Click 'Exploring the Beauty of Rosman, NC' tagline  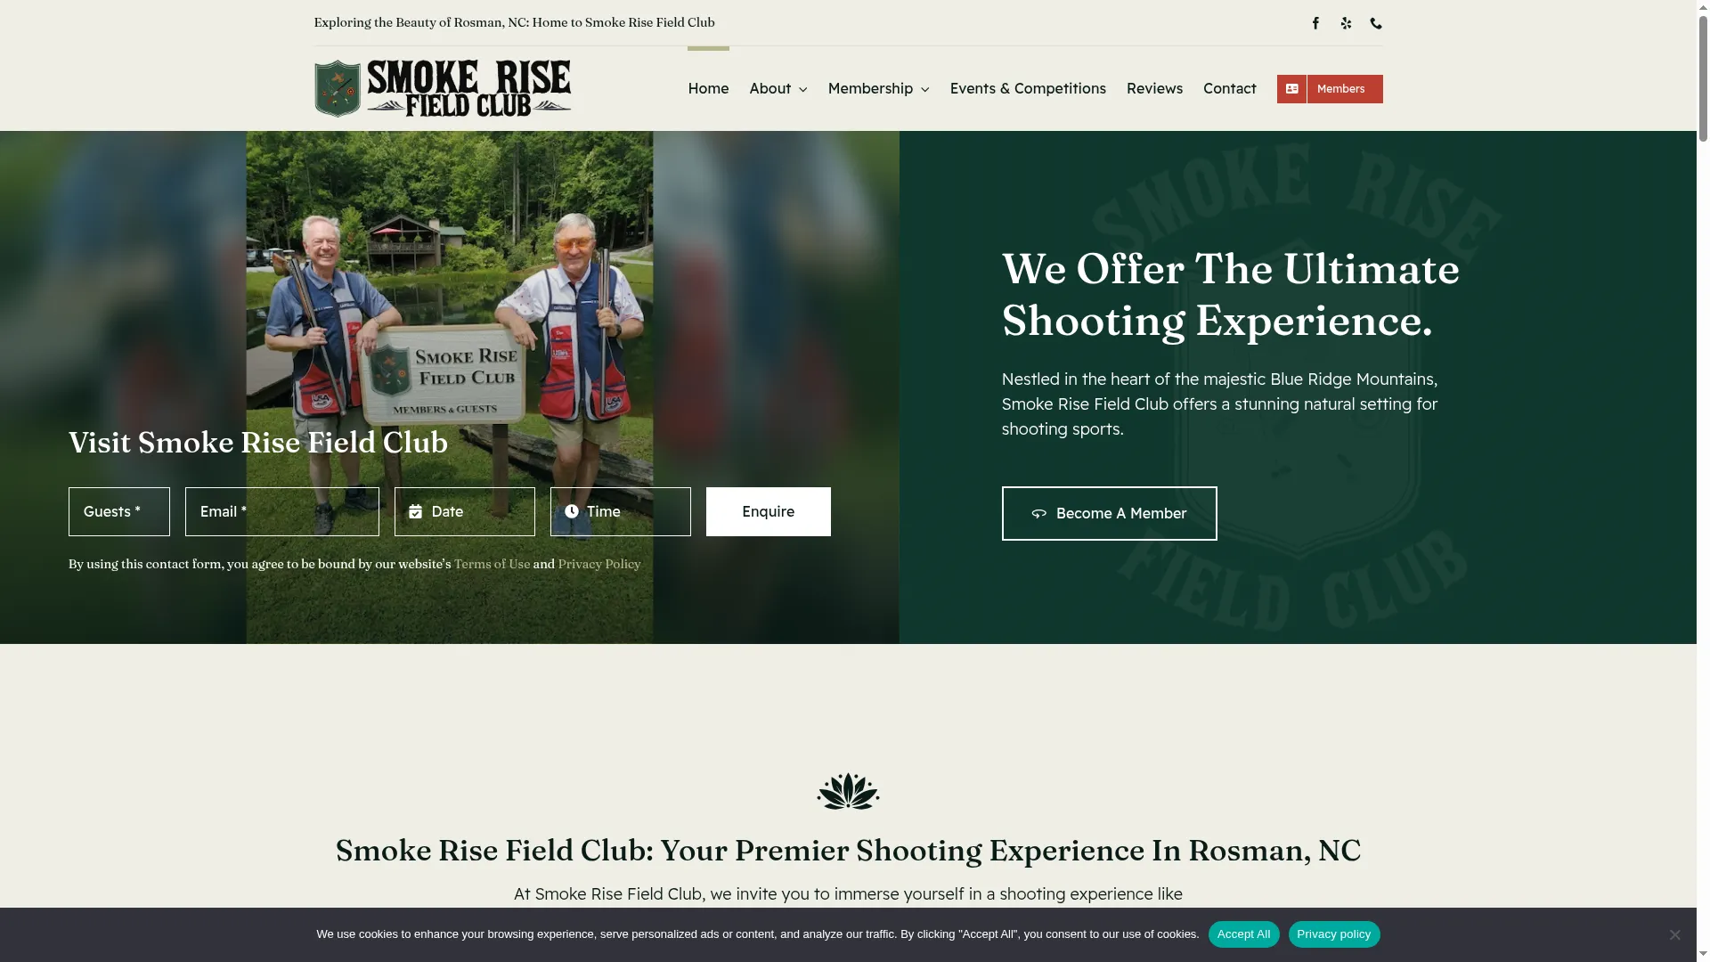pyautogui.click(x=514, y=22)
